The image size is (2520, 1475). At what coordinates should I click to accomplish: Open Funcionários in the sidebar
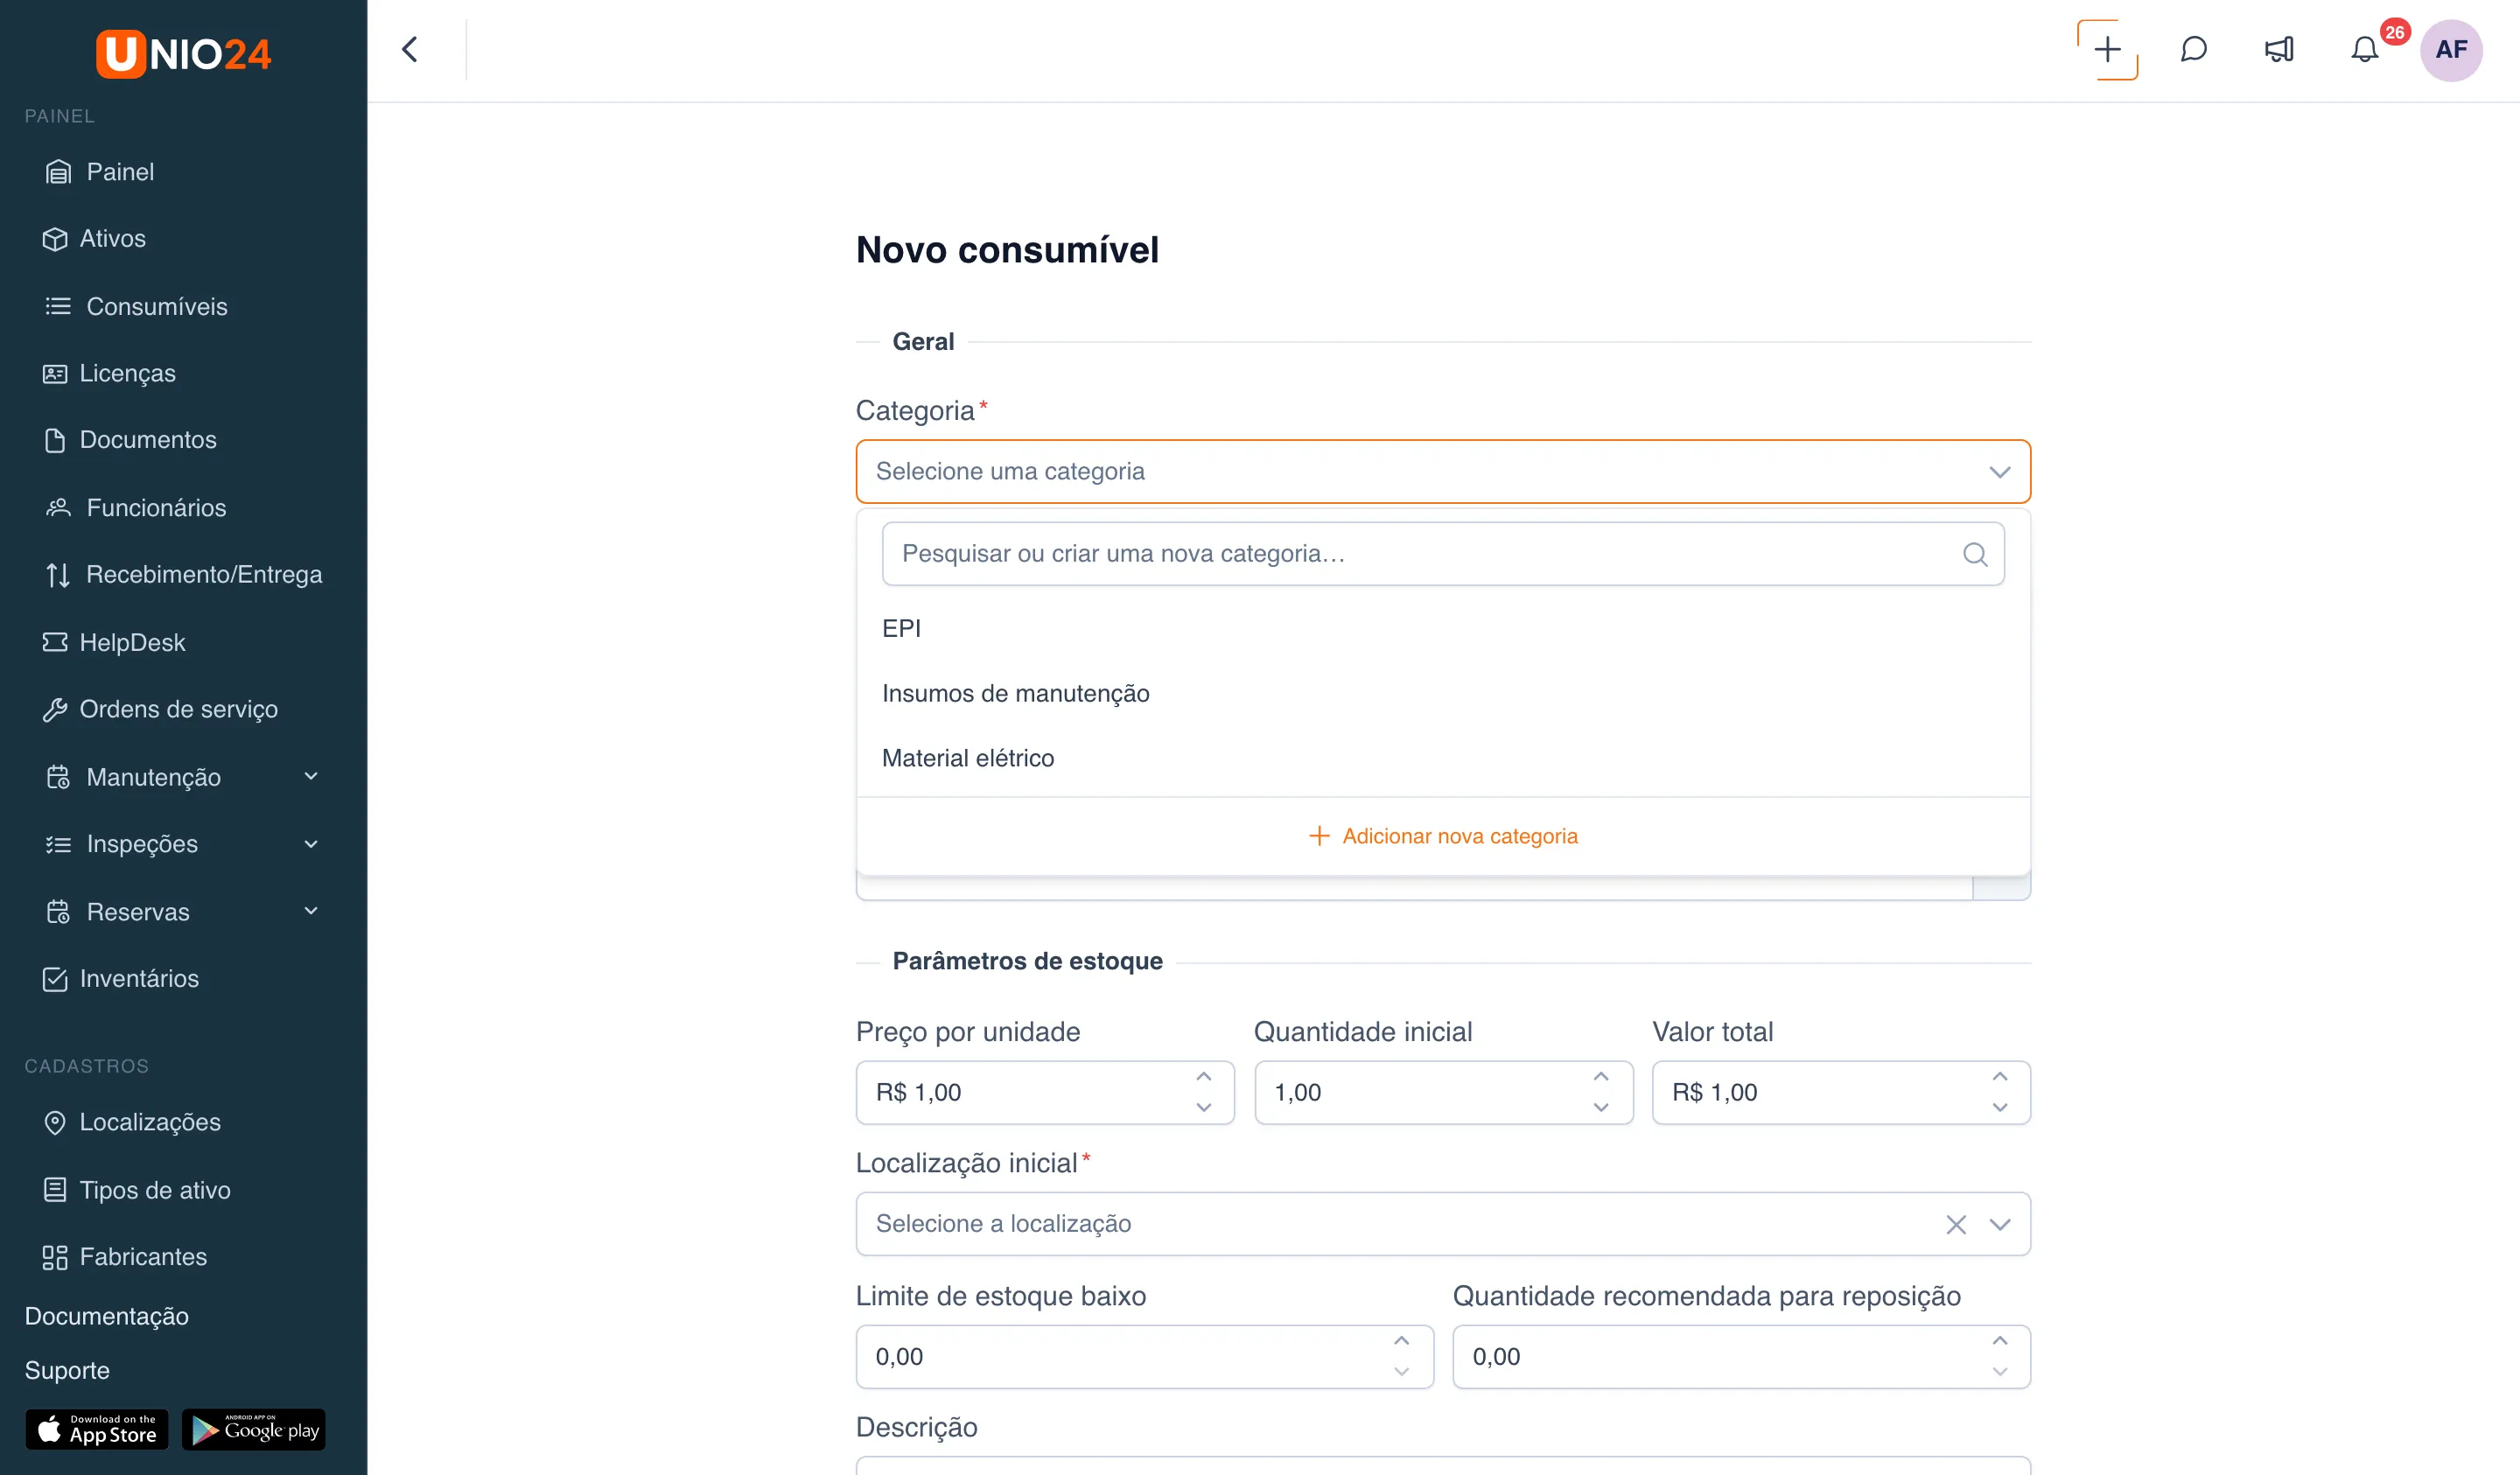tap(136, 508)
